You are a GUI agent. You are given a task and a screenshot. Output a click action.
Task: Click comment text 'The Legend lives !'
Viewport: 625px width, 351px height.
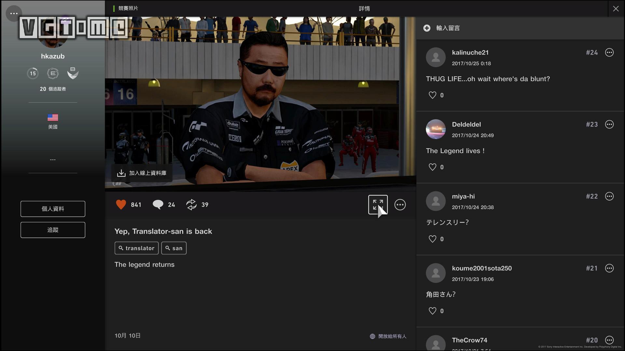[455, 151]
